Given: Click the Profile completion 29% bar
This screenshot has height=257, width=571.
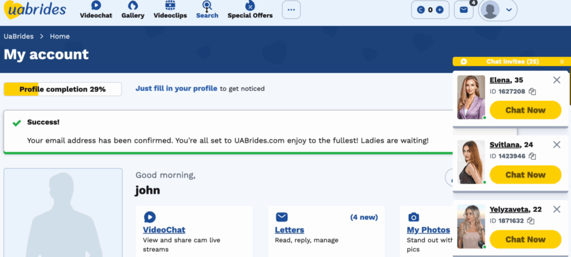Looking at the screenshot, I should pyautogui.click(x=62, y=89).
